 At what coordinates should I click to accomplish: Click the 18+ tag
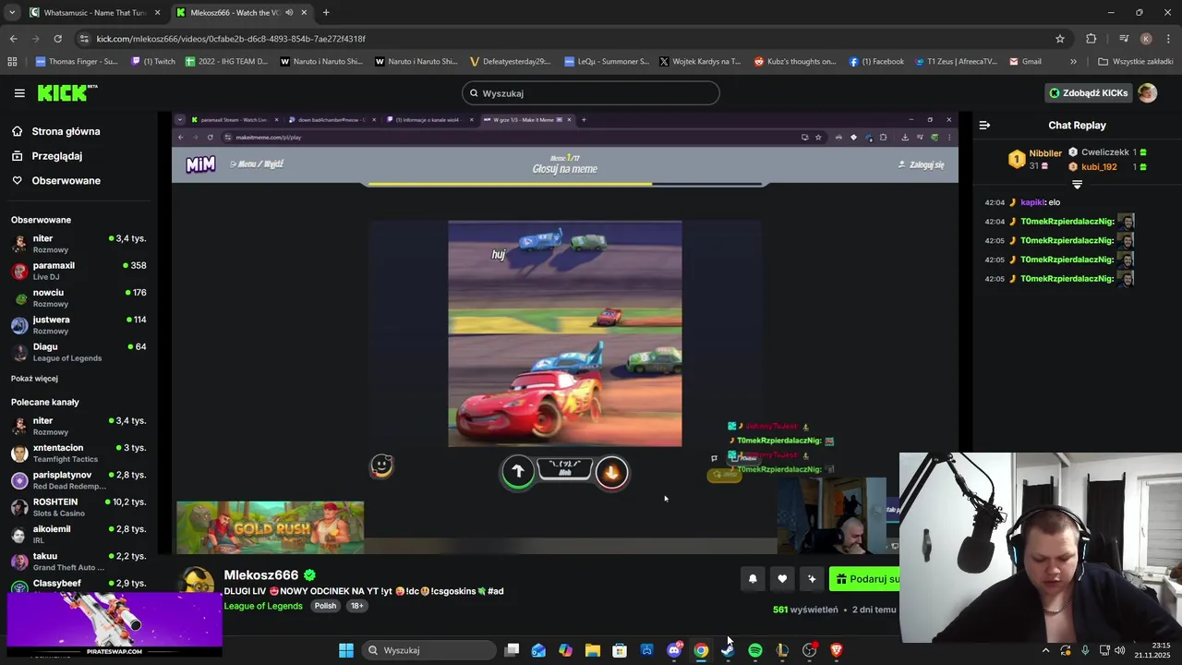pos(356,606)
